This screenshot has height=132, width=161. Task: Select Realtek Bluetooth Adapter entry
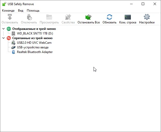(x=35, y=52)
